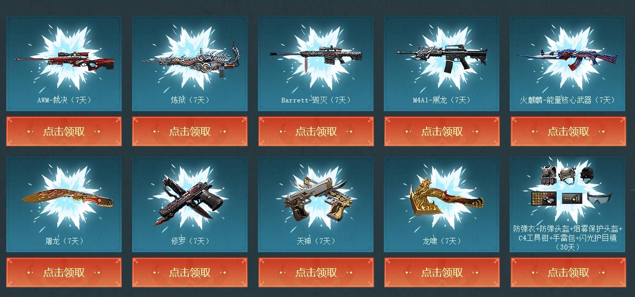Claim the Barrett-毁灭 reward
Viewport: 635px width, 297px height.
(316, 131)
